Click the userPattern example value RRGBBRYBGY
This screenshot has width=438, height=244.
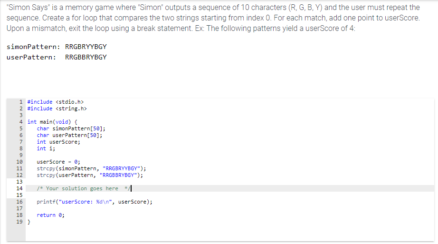[86, 57]
